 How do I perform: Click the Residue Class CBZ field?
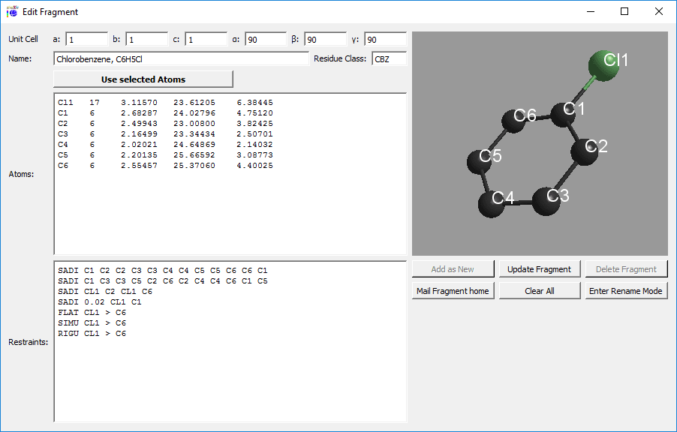click(x=389, y=58)
